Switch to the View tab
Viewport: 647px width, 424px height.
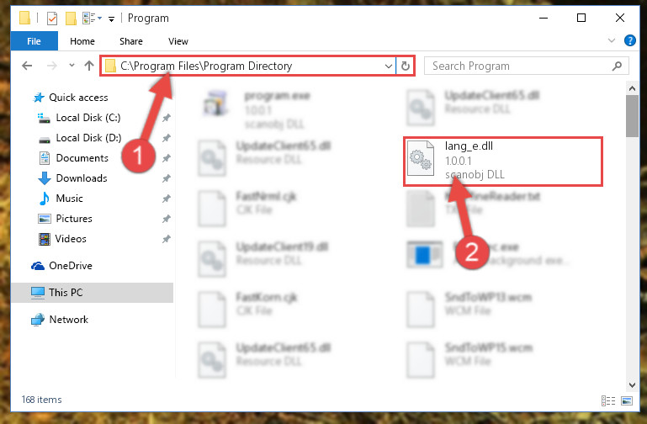tap(178, 41)
